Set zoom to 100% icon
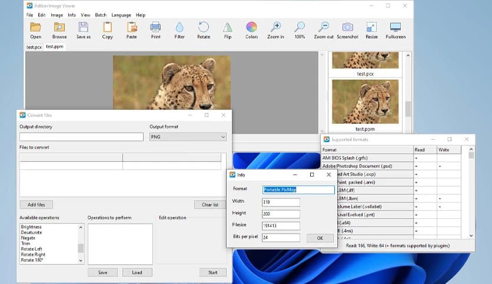492x284 pixels. (300, 27)
